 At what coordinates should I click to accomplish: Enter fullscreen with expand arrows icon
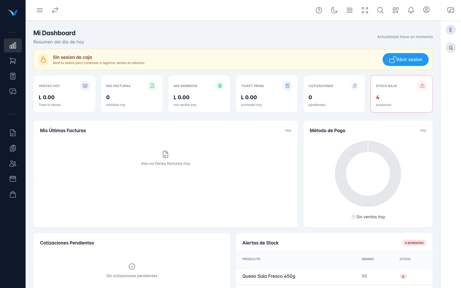[365, 10]
